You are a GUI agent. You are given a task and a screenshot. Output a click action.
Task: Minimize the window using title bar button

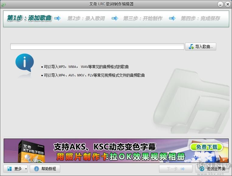pos(220,4)
